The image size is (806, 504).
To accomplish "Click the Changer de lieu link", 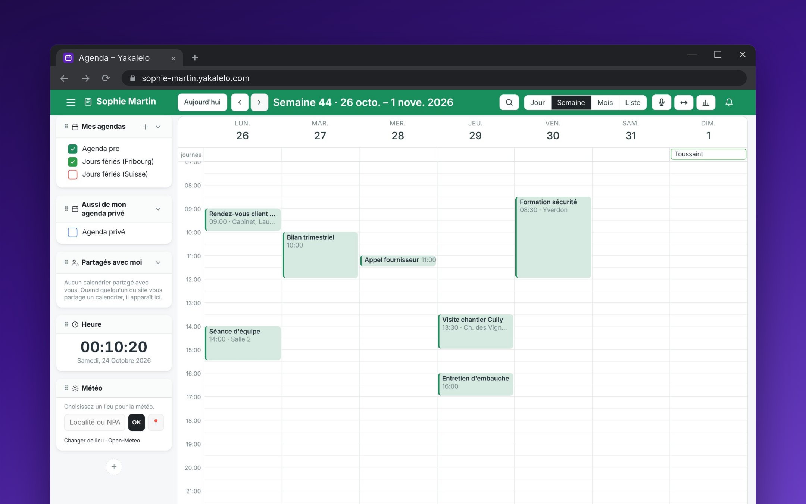I will (x=84, y=441).
